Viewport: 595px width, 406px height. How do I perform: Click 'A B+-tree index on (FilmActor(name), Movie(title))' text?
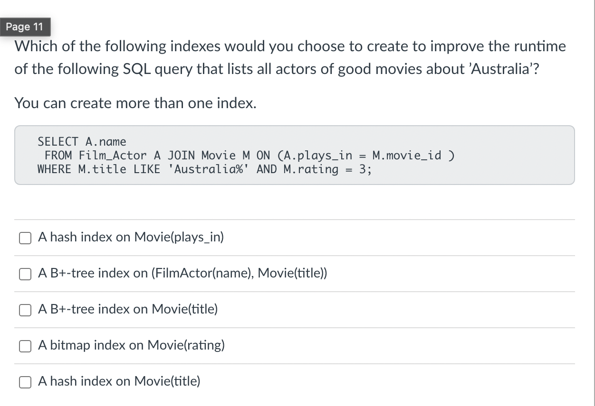182,273
